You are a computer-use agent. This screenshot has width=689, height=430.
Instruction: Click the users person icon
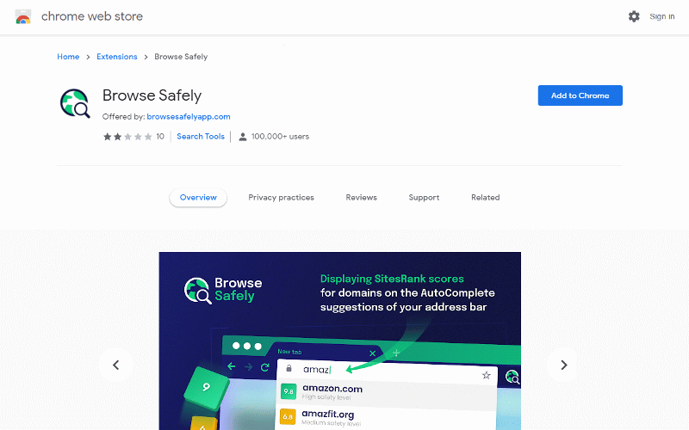point(243,137)
